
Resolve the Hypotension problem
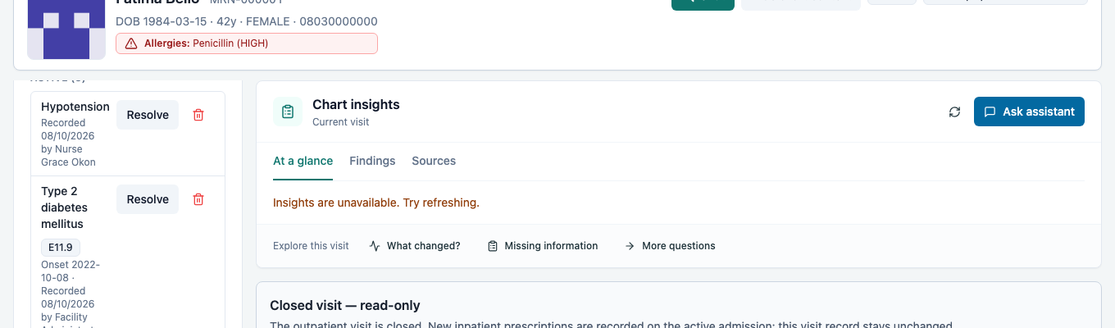(148, 115)
